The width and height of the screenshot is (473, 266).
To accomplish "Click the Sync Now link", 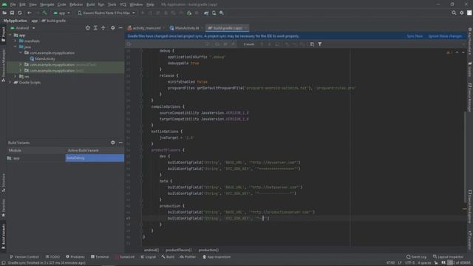I will [415, 36].
